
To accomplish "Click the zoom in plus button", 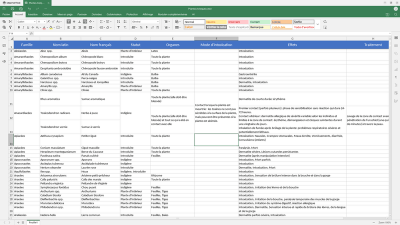I will coord(396,222).
